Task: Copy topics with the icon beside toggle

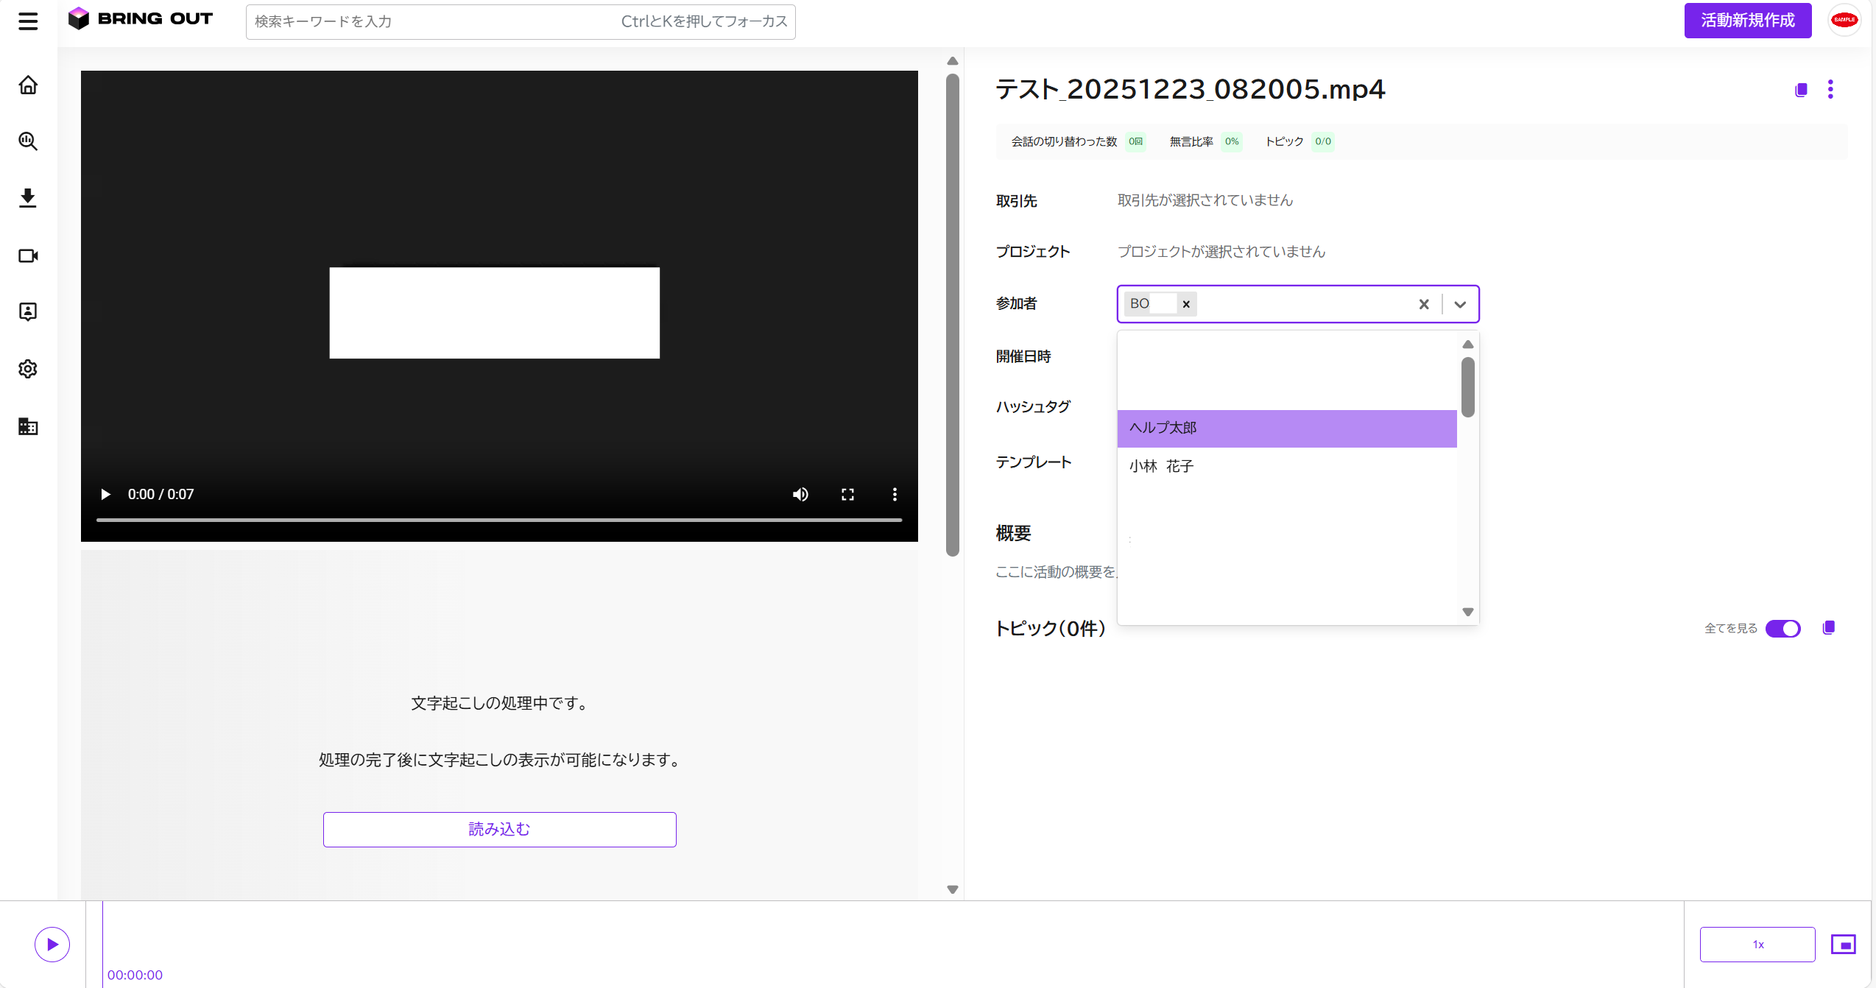Action: (x=1828, y=628)
